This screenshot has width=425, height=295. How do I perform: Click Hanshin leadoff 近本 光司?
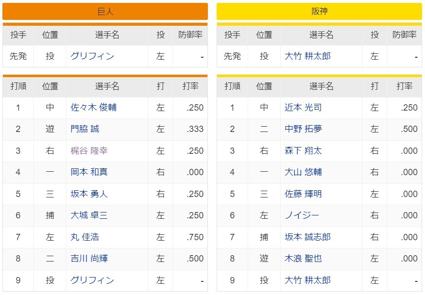pyautogui.click(x=303, y=108)
